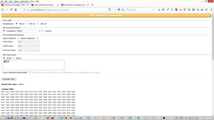Click the Initial Value input field
The image size is (214, 120).
coord(29,46)
